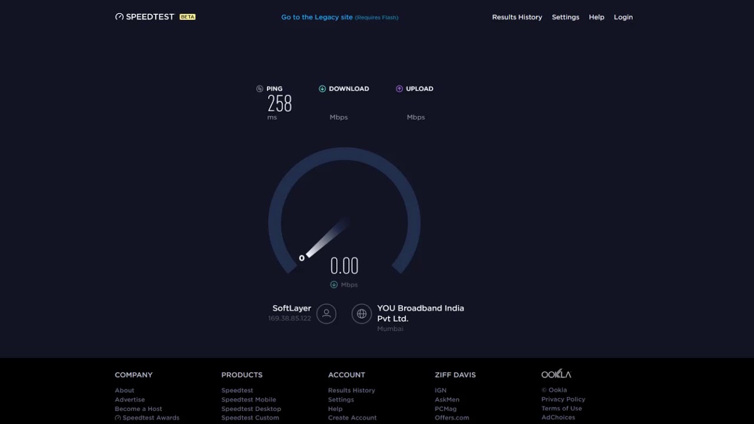
Task: Open the AskMen footer link
Action: click(x=447, y=399)
